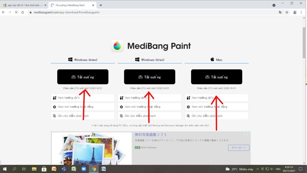Select the Mac heading
This screenshot has height=173, width=307.
(x=219, y=60)
